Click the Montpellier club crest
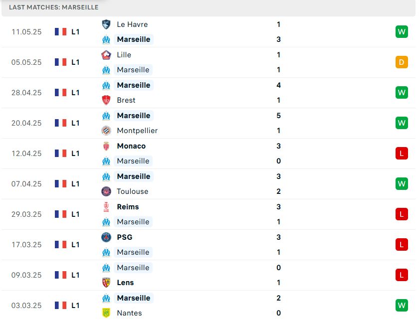Image resolution: width=420 pixels, height=320 pixels. point(106,131)
